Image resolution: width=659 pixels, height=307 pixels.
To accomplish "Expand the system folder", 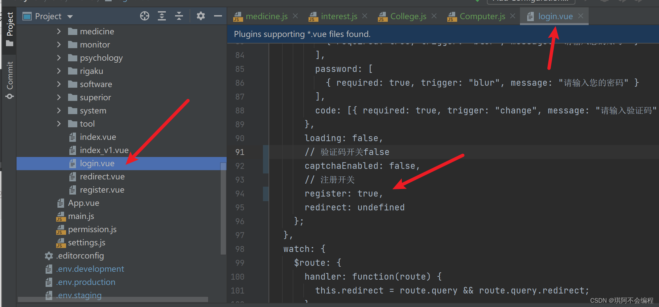I will coord(59,110).
